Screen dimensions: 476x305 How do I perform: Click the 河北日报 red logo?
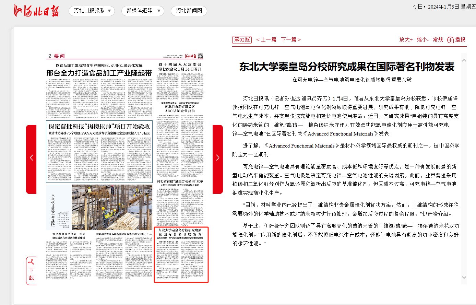point(36,11)
